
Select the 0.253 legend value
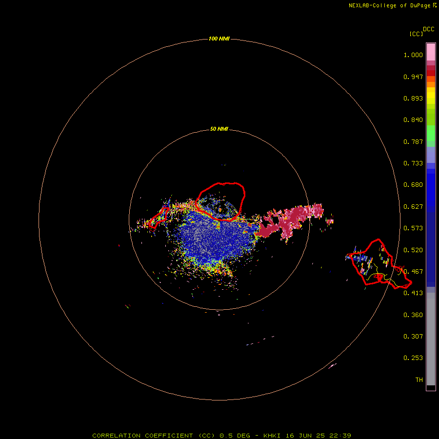click(413, 358)
